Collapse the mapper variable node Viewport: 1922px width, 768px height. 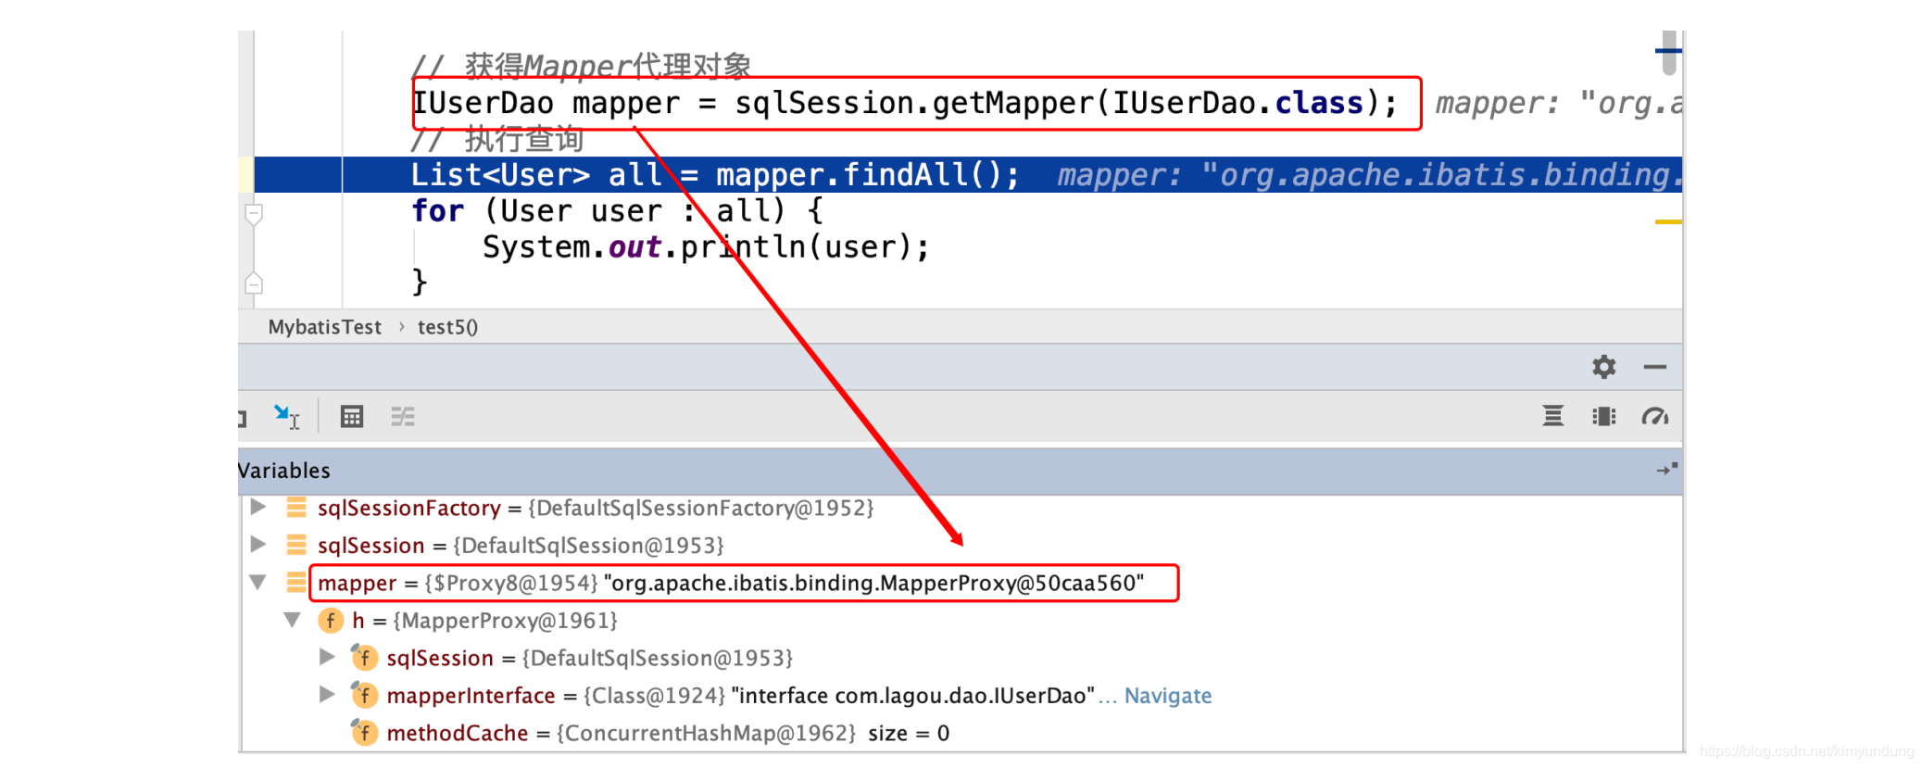[258, 582]
